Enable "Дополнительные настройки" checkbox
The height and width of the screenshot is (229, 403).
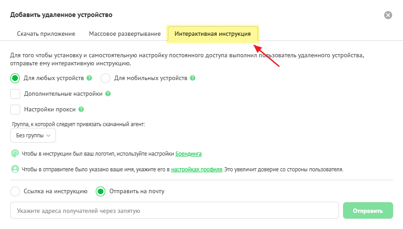pos(15,94)
